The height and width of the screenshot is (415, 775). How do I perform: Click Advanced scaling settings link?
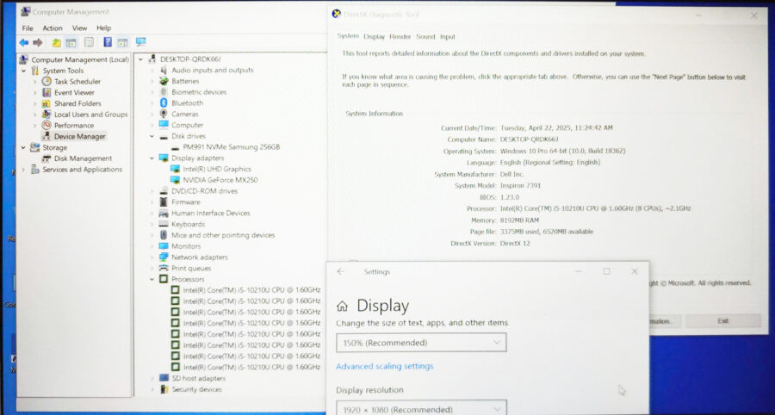385,366
